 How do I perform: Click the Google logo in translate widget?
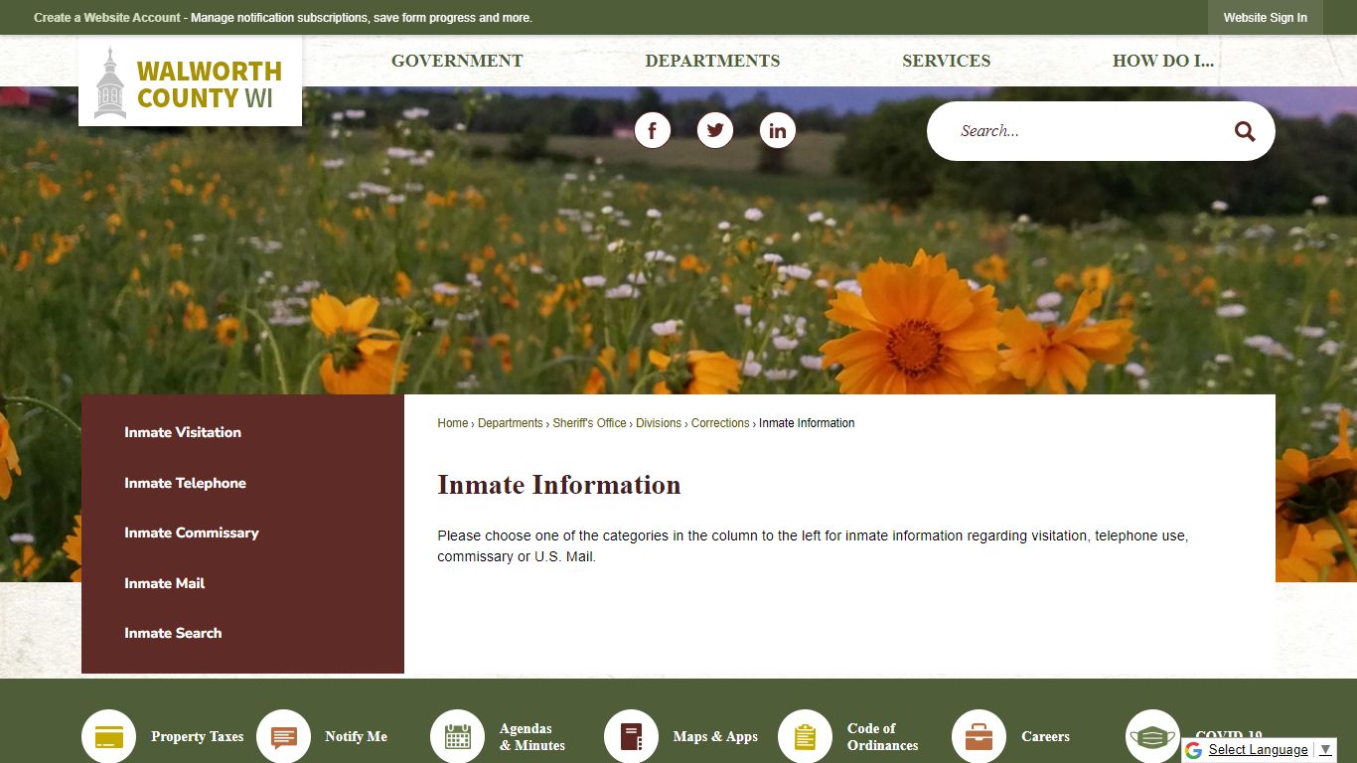pyautogui.click(x=1194, y=750)
